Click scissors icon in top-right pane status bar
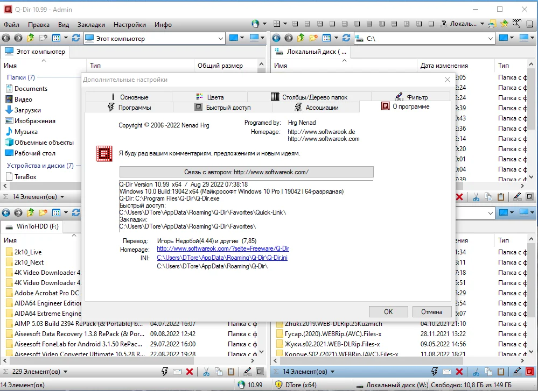 tap(476, 197)
